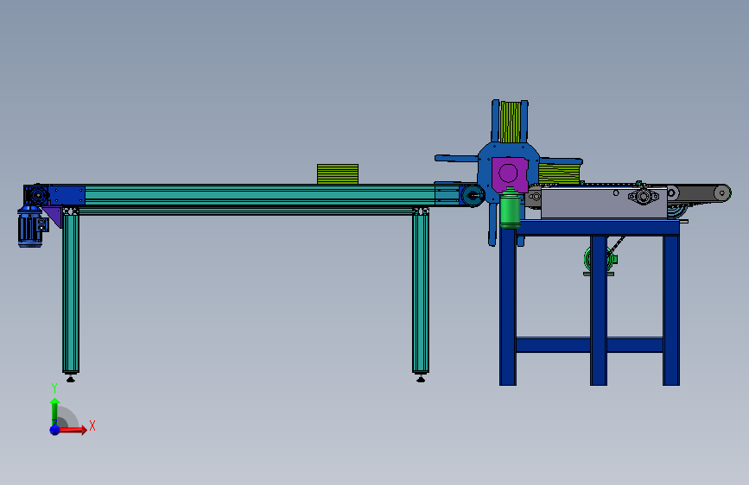
Task: Select the end roller at the teal conveyor's right end
Action: coord(473,196)
